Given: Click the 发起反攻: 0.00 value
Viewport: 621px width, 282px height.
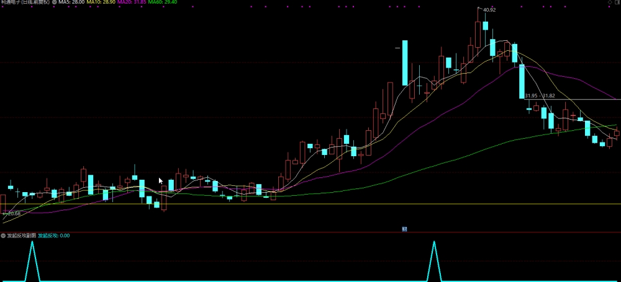Looking at the screenshot, I should (x=54, y=236).
